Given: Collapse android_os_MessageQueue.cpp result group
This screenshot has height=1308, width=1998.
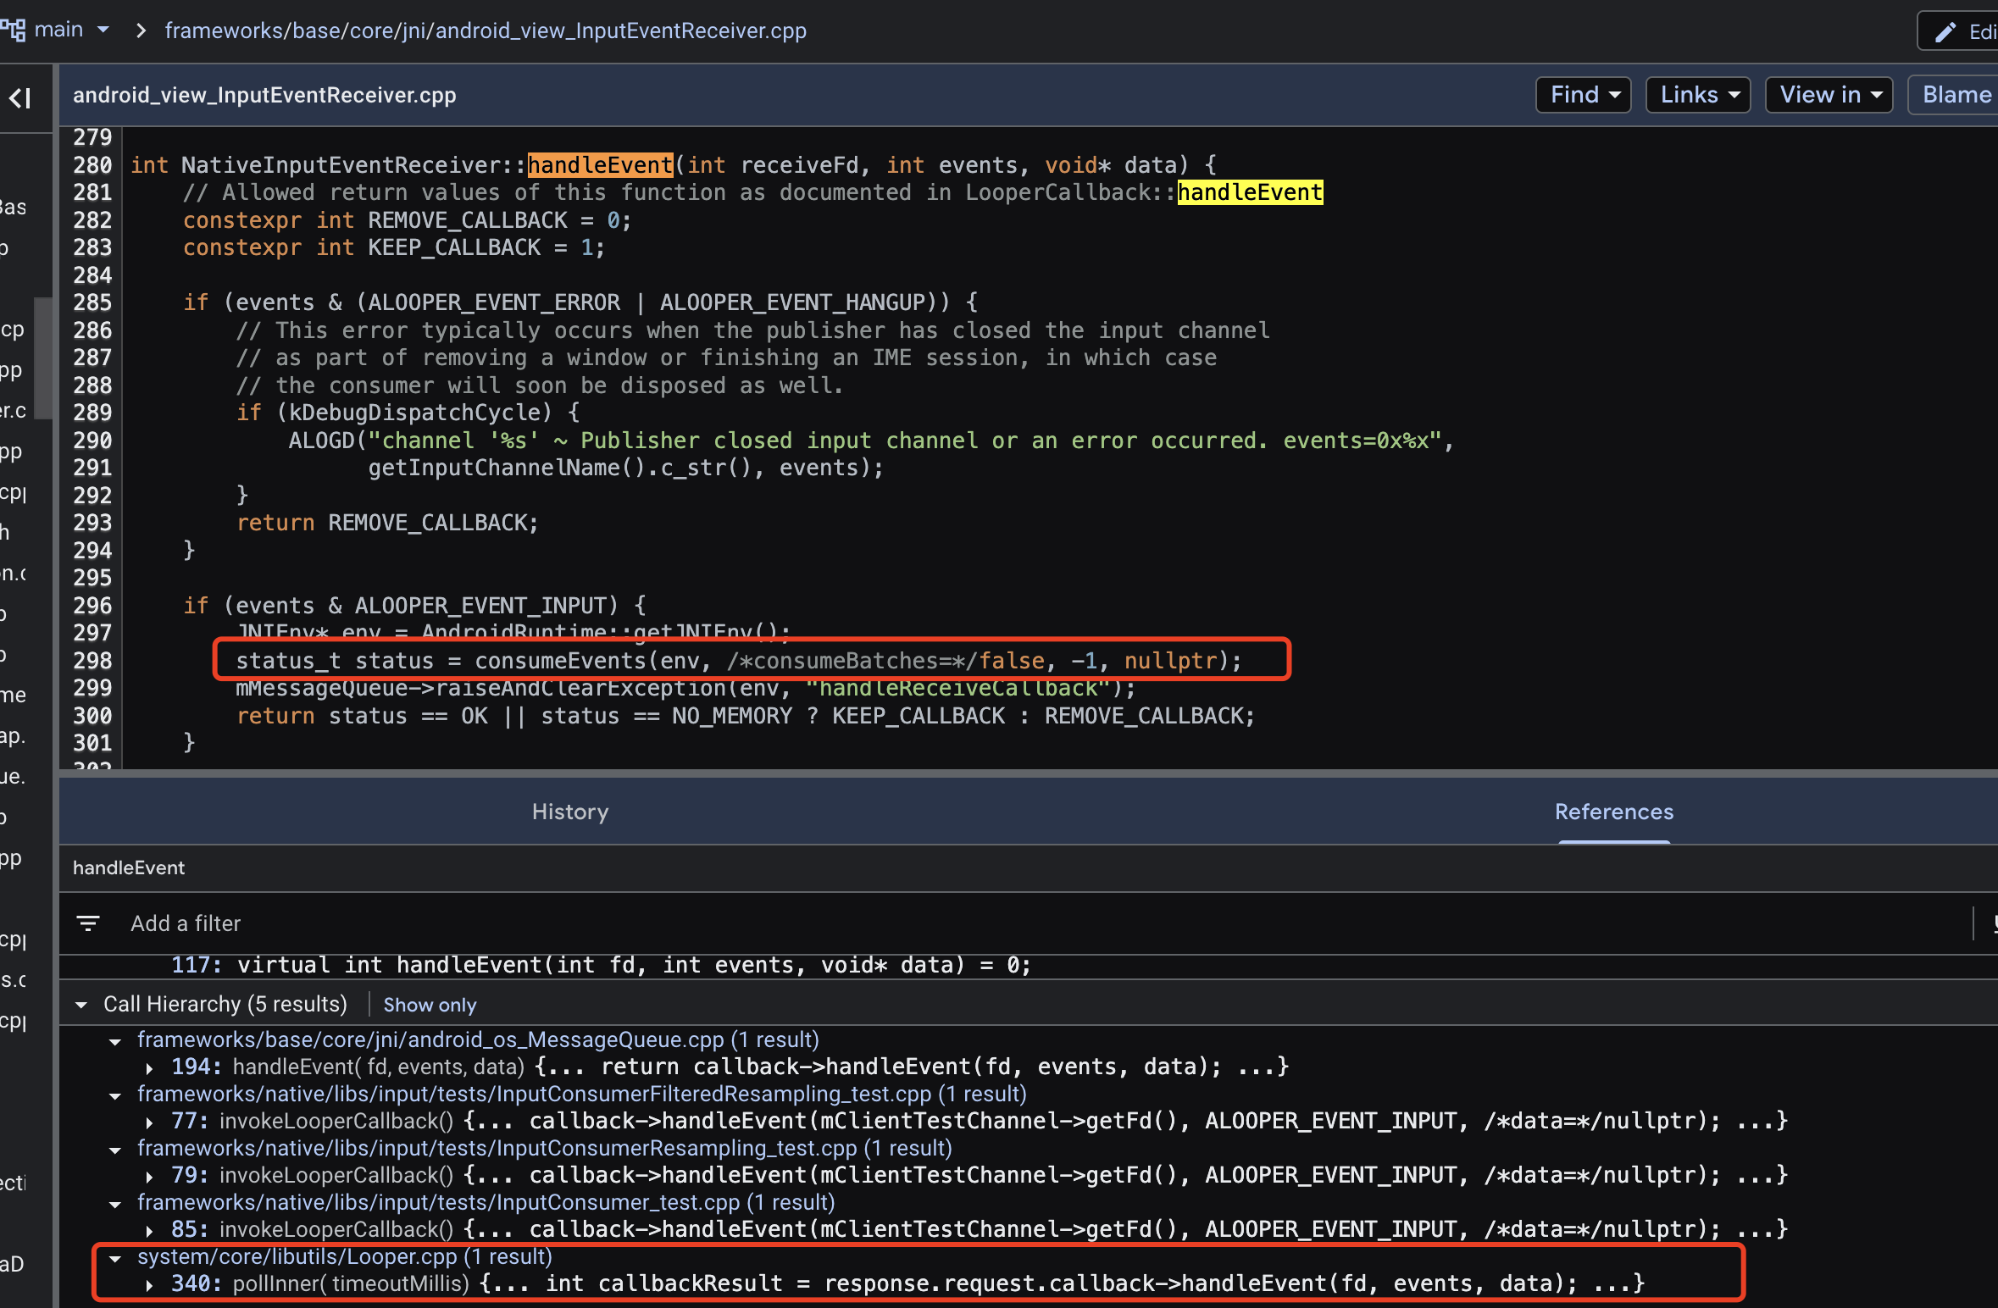Looking at the screenshot, I should (x=115, y=1040).
